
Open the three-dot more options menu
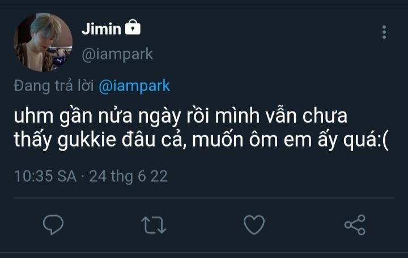[384, 32]
